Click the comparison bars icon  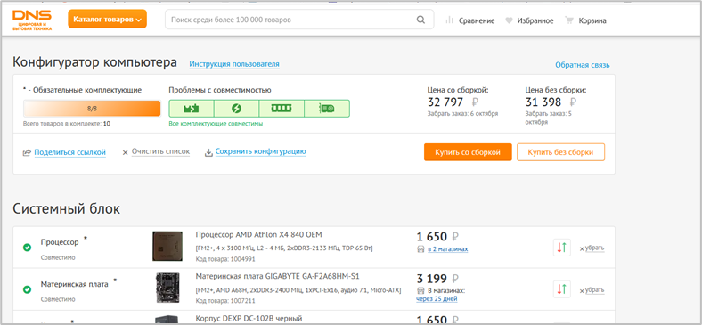(x=450, y=20)
